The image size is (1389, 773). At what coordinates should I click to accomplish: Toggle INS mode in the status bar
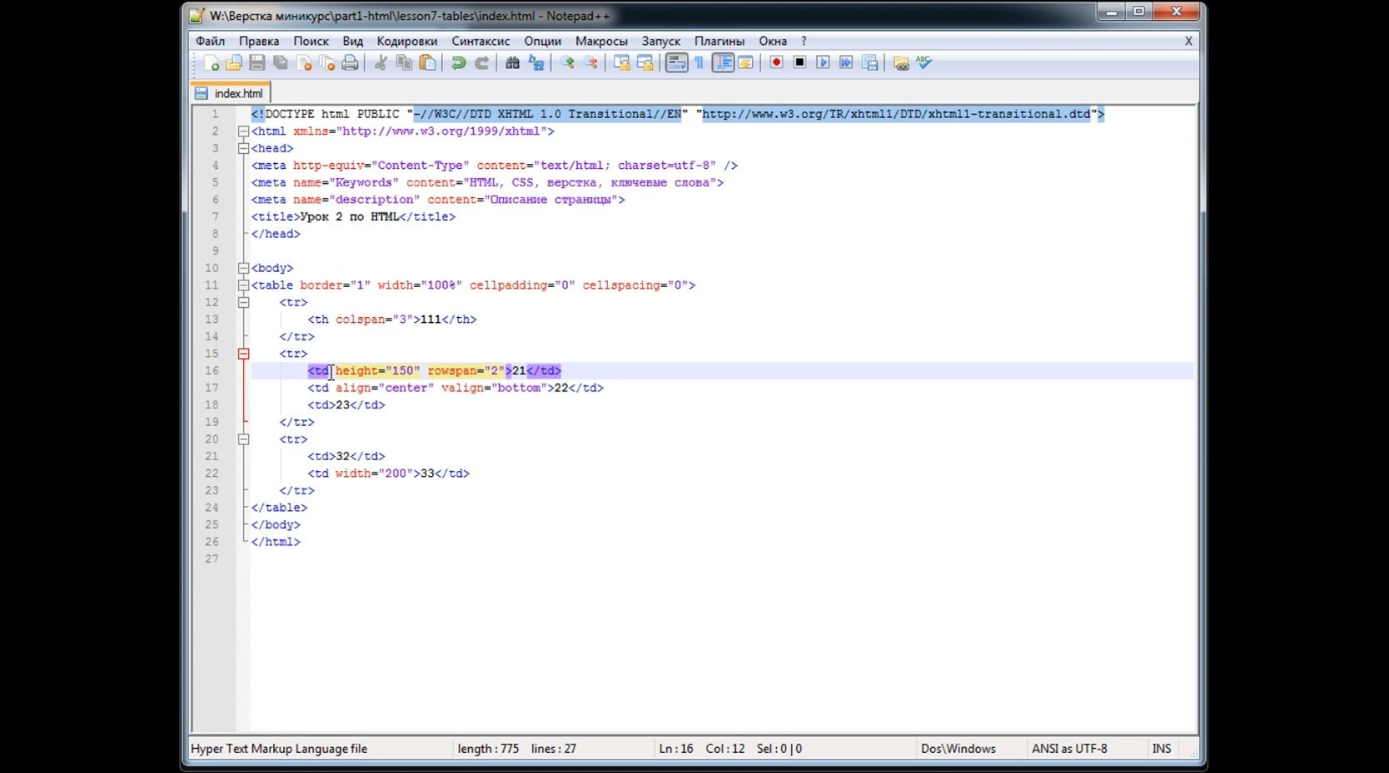[1162, 749]
